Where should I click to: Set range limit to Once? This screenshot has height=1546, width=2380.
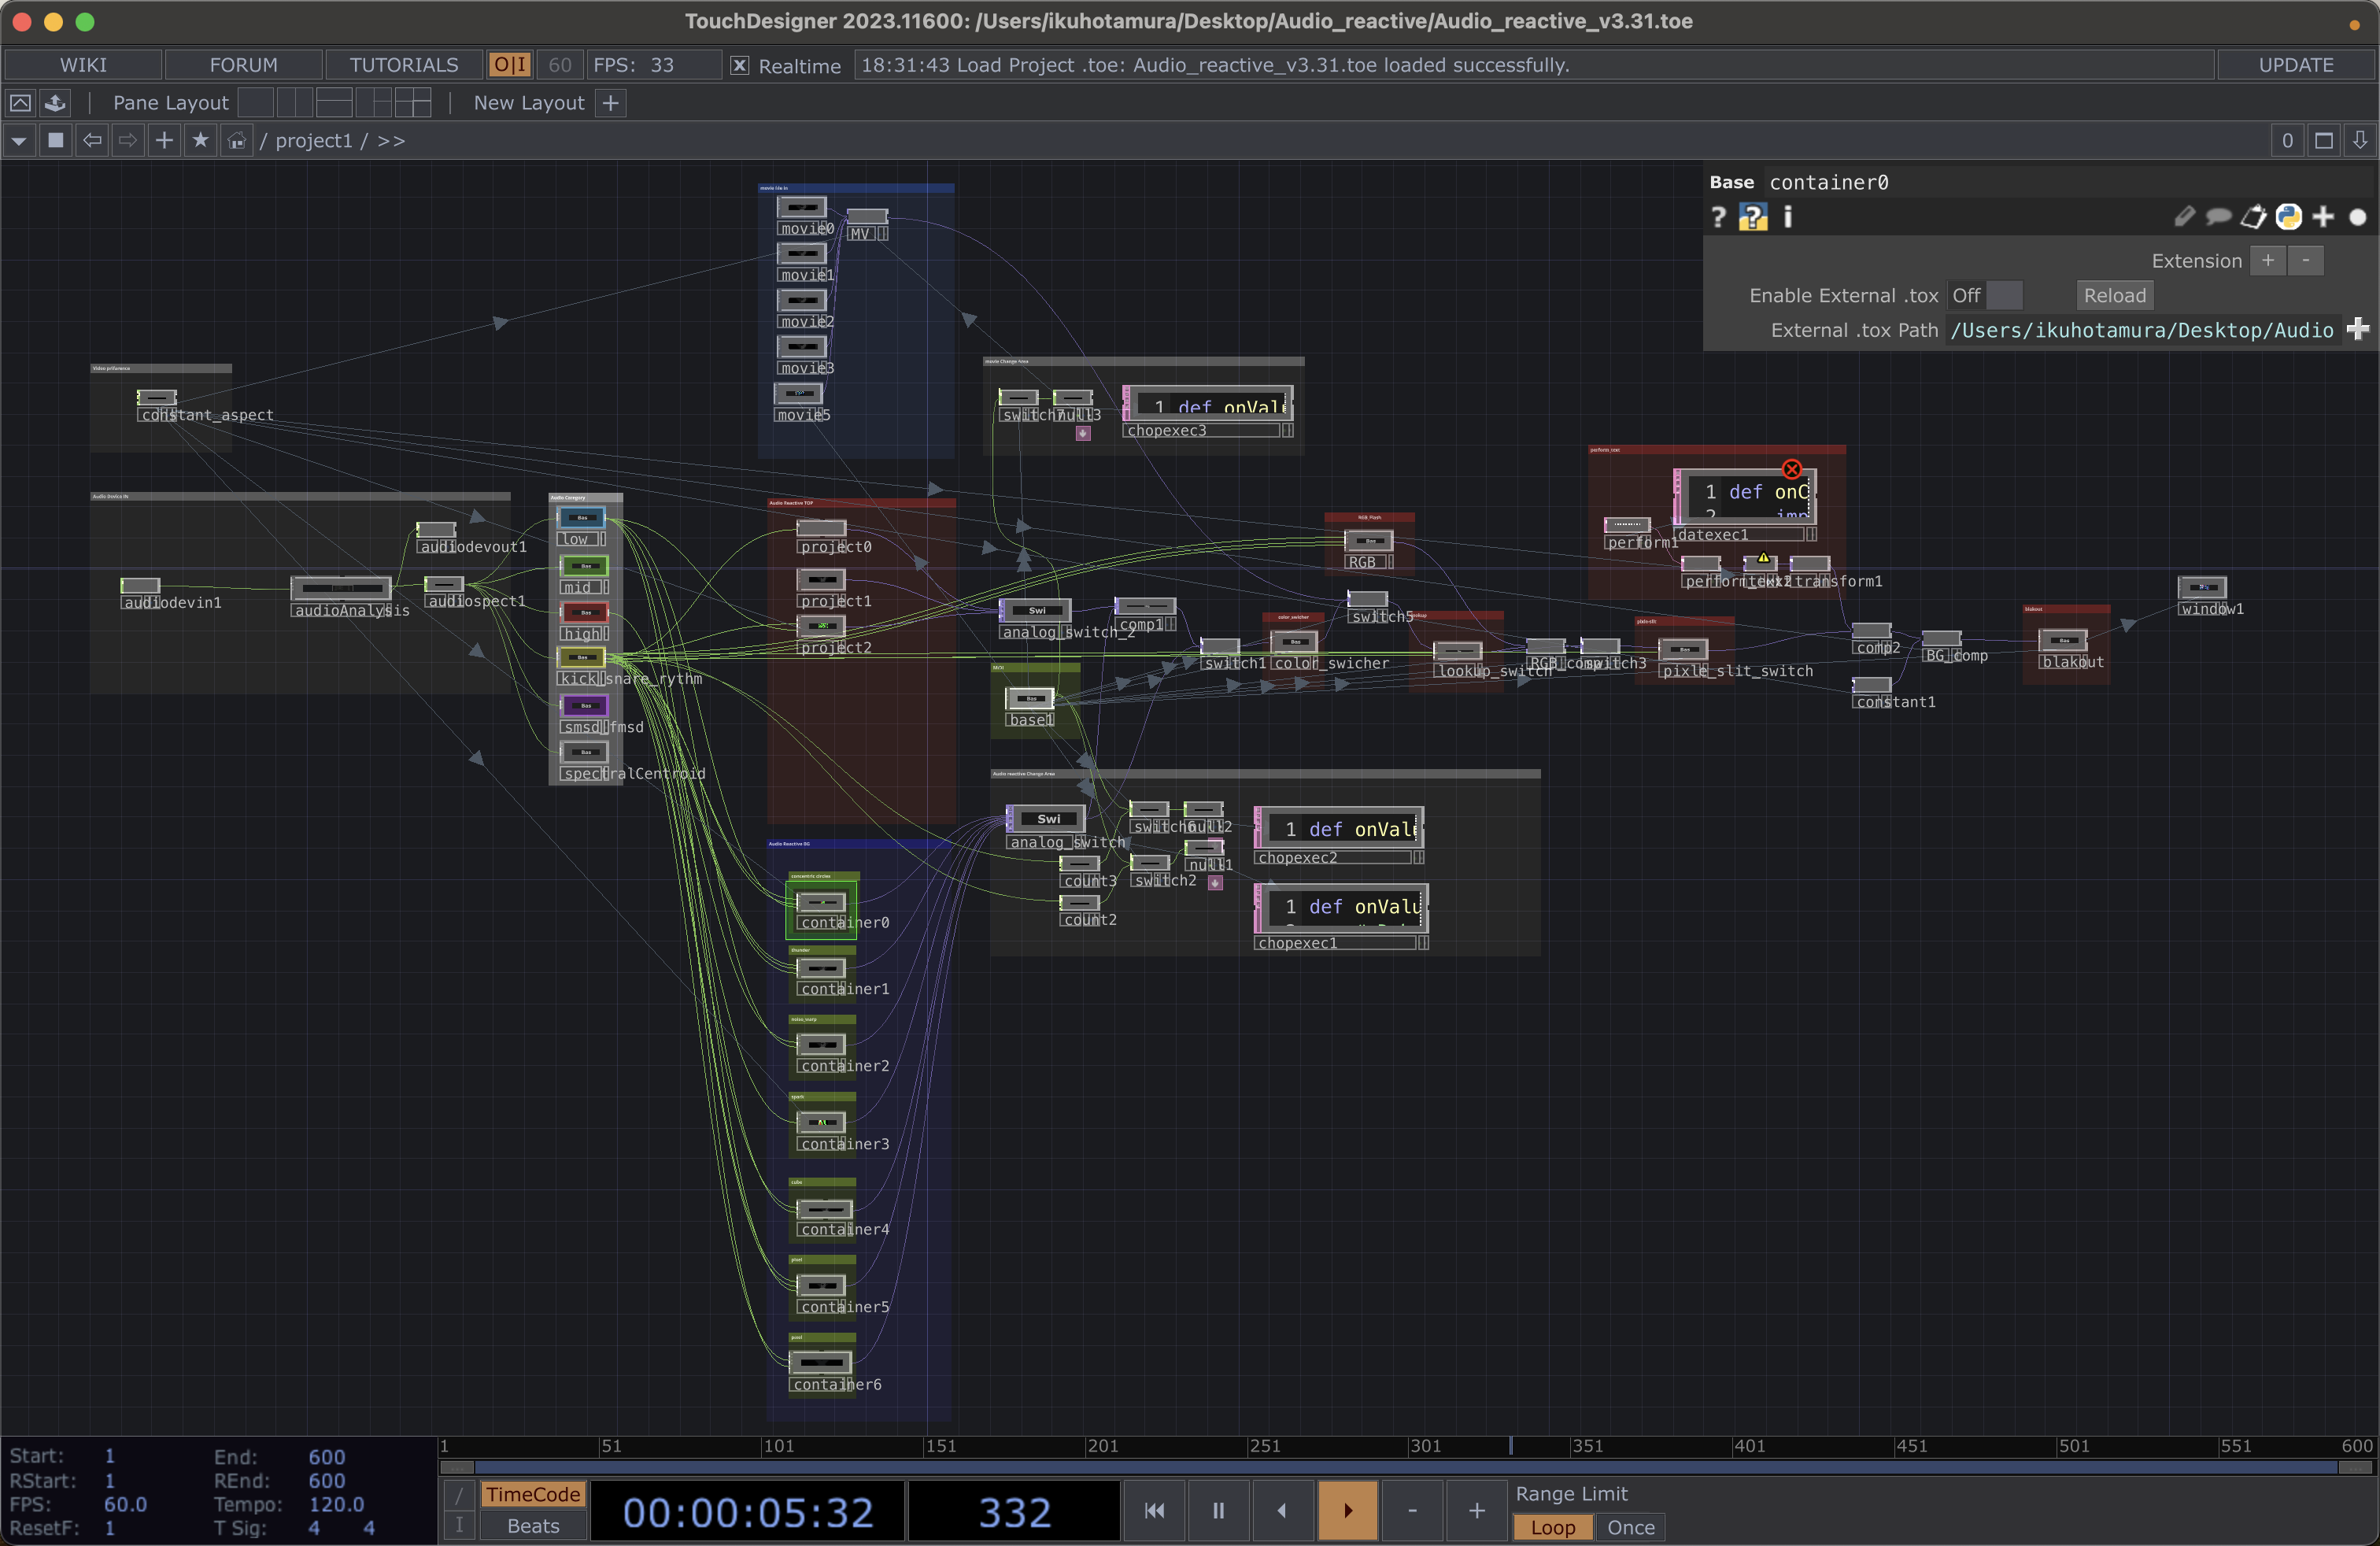point(1630,1527)
